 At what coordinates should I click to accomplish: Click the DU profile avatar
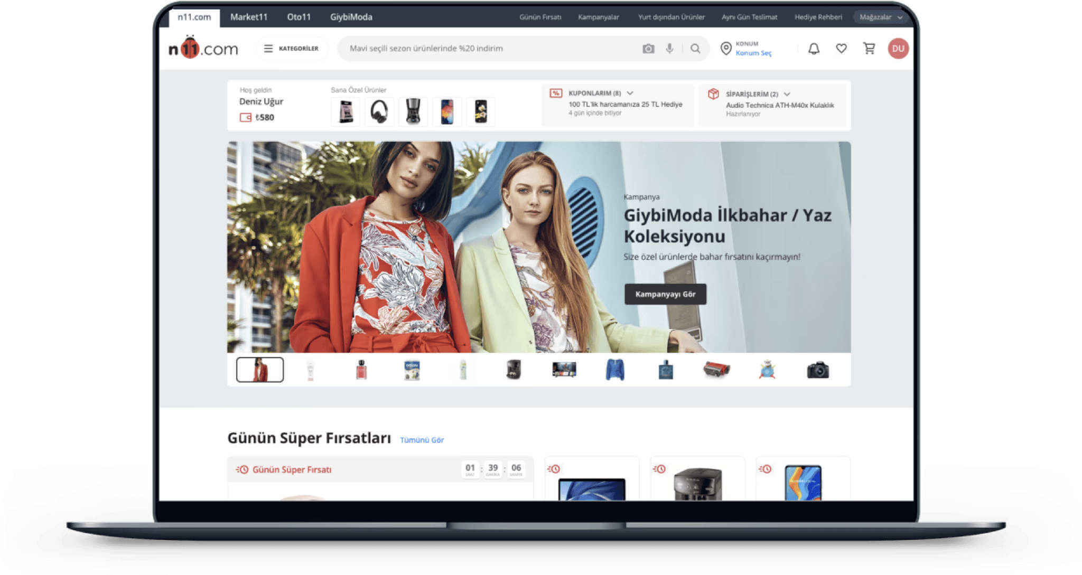[x=898, y=49]
